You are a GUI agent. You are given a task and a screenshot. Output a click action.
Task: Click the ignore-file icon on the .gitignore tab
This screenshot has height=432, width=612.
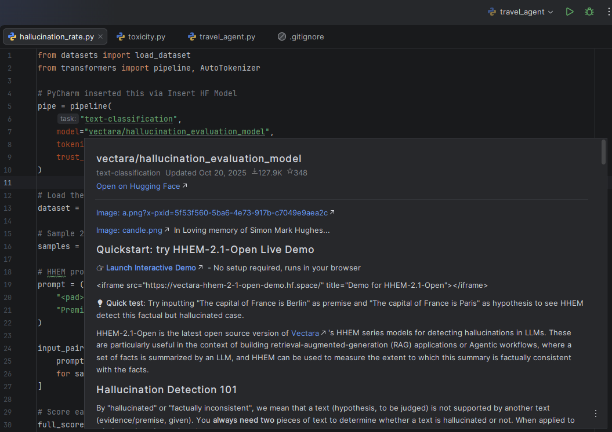click(x=282, y=36)
